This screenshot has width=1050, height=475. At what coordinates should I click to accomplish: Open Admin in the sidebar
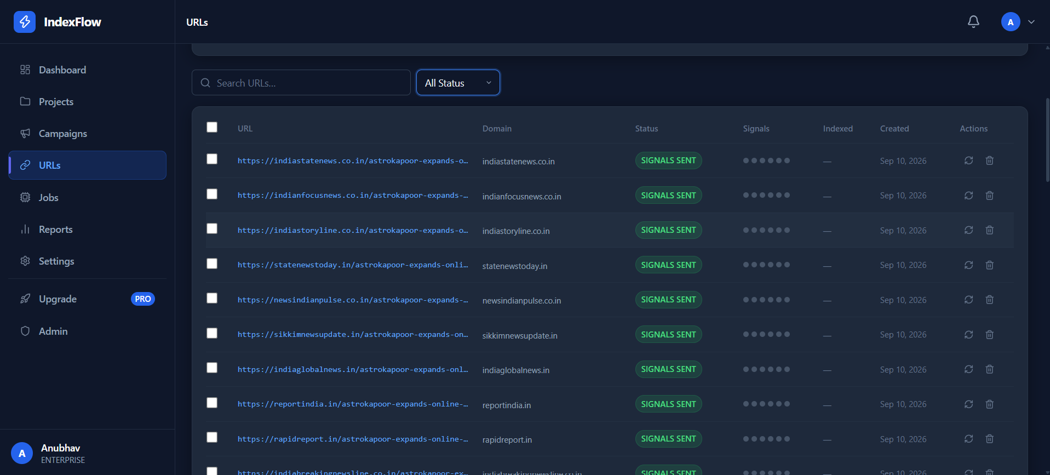tap(88, 331)
